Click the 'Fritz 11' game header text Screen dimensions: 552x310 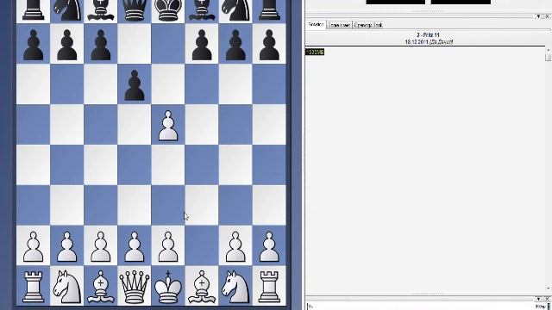point(428,35)
